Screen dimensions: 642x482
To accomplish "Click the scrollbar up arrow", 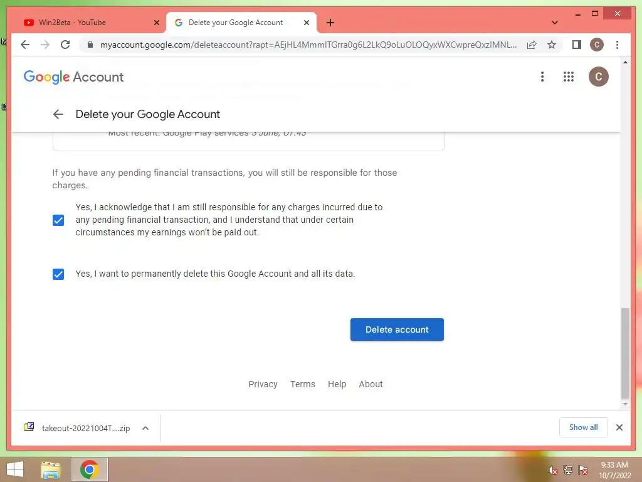I will 625,62.
